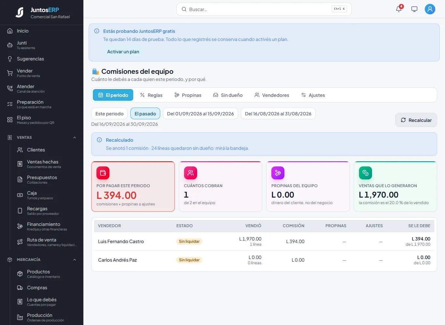Open Carlos Andrés Paz's row

click(264, 260)
